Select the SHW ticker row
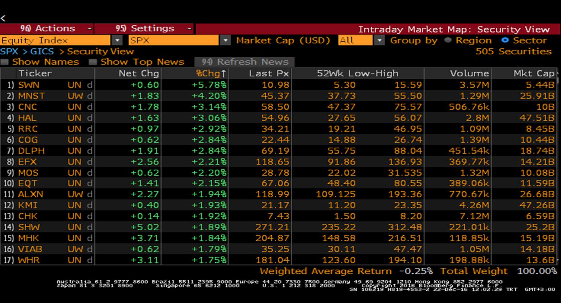Image resolution: width=561 pixels, height=303 pixels. click(278, 227)
